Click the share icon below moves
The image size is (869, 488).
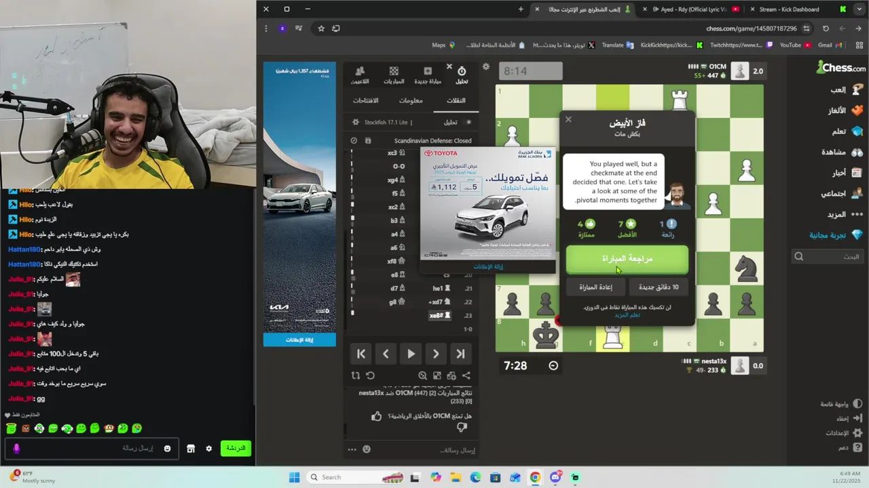click(466, 375)
